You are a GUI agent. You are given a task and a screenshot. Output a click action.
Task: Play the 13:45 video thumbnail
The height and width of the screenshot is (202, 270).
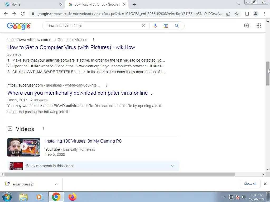[24, 147]
